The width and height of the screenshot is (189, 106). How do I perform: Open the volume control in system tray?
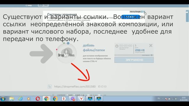pyautogui.click(x=176, y=99)
